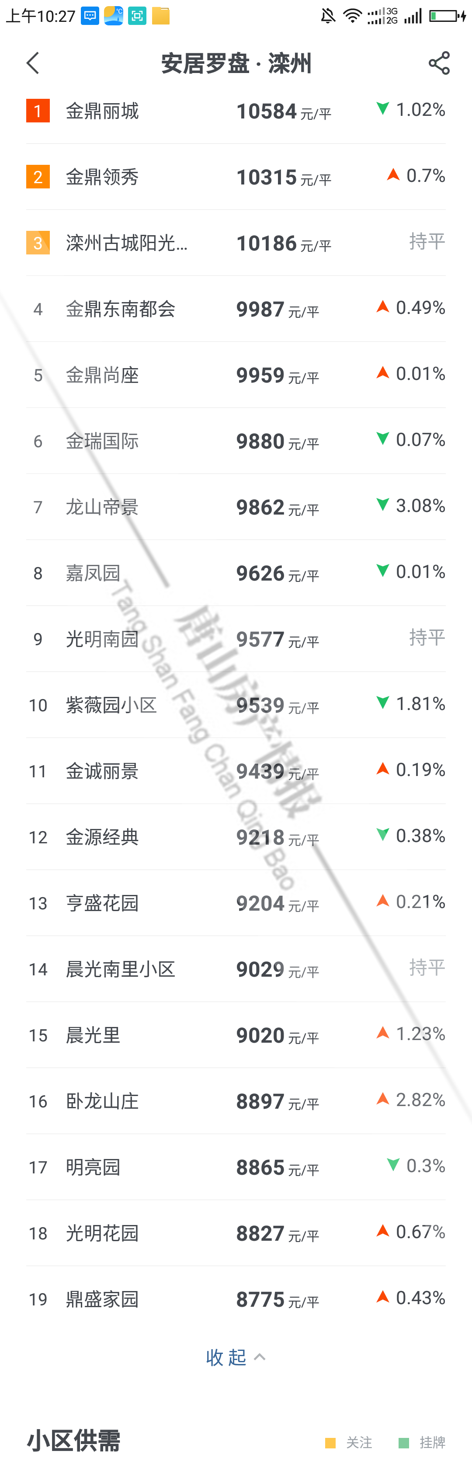
Task: Open the message notification icon in status bar
Action: [x=90, y=15]
